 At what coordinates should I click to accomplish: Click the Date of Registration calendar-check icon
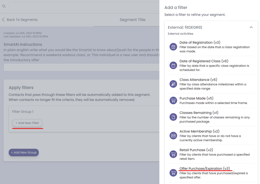pos(173,47)
